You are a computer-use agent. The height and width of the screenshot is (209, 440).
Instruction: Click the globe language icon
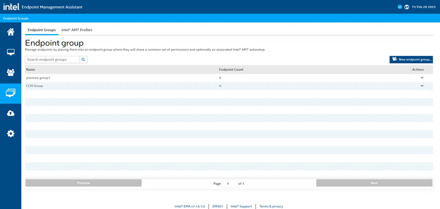tap(407, 7)
